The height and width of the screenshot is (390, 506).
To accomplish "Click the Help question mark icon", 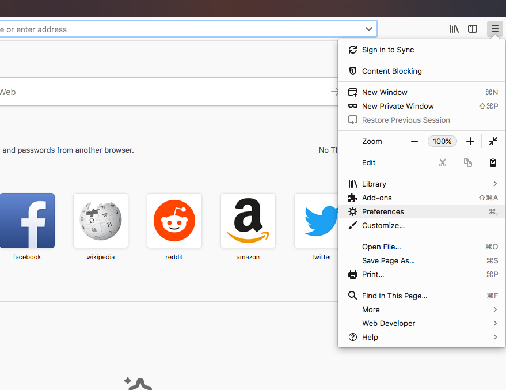I will coord(353,337).
